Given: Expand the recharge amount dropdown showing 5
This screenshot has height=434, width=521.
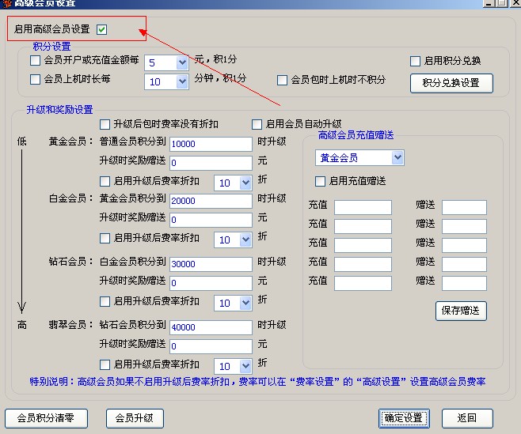Looking at the screenshot, I should (x=181, y=62).
